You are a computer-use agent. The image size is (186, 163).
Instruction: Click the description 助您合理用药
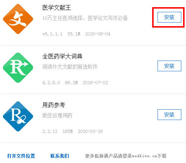tap(57, 115)
